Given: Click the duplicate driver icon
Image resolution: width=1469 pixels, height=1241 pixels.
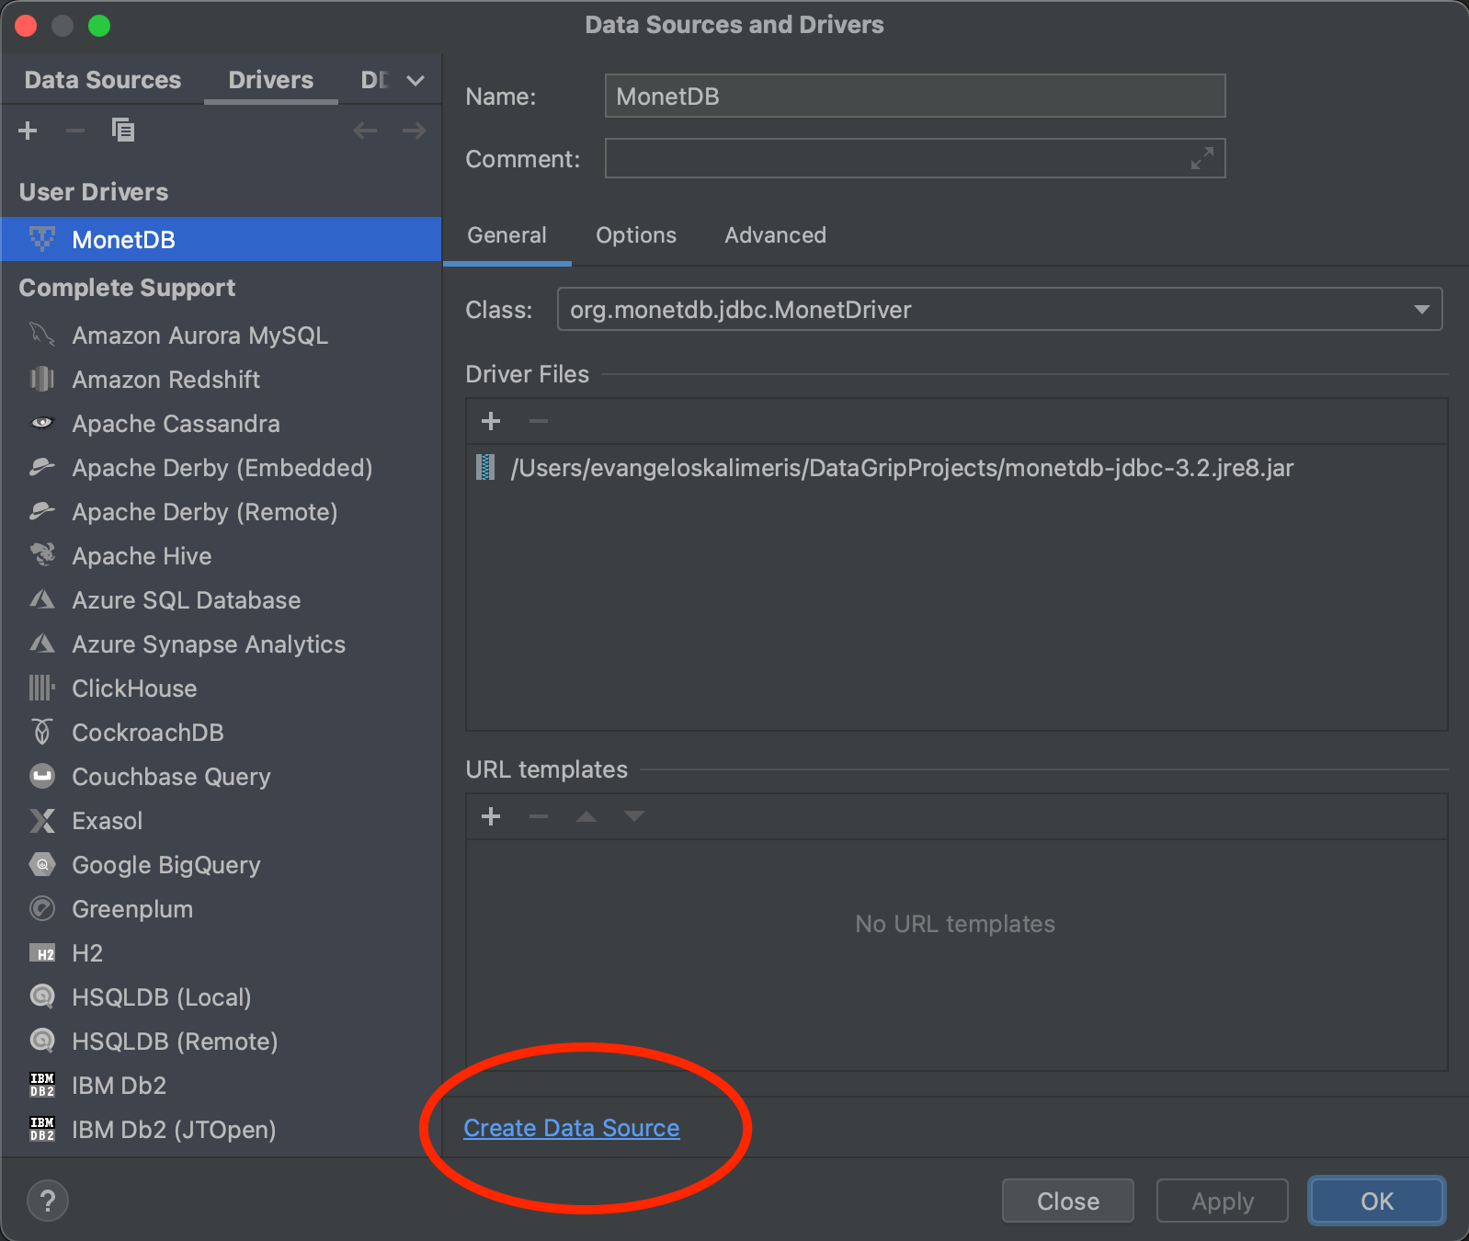Looking at the screenshot, I should tap(122, 131).
